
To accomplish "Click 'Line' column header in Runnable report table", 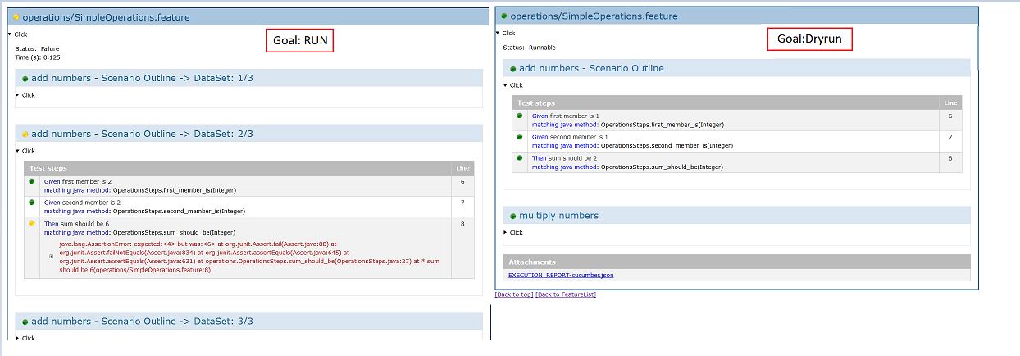I will pyautogui.click(x=950, y=103).
